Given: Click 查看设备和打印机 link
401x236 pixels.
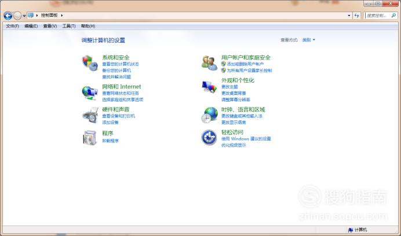Looking at the screenshot, I should point(118,116).
